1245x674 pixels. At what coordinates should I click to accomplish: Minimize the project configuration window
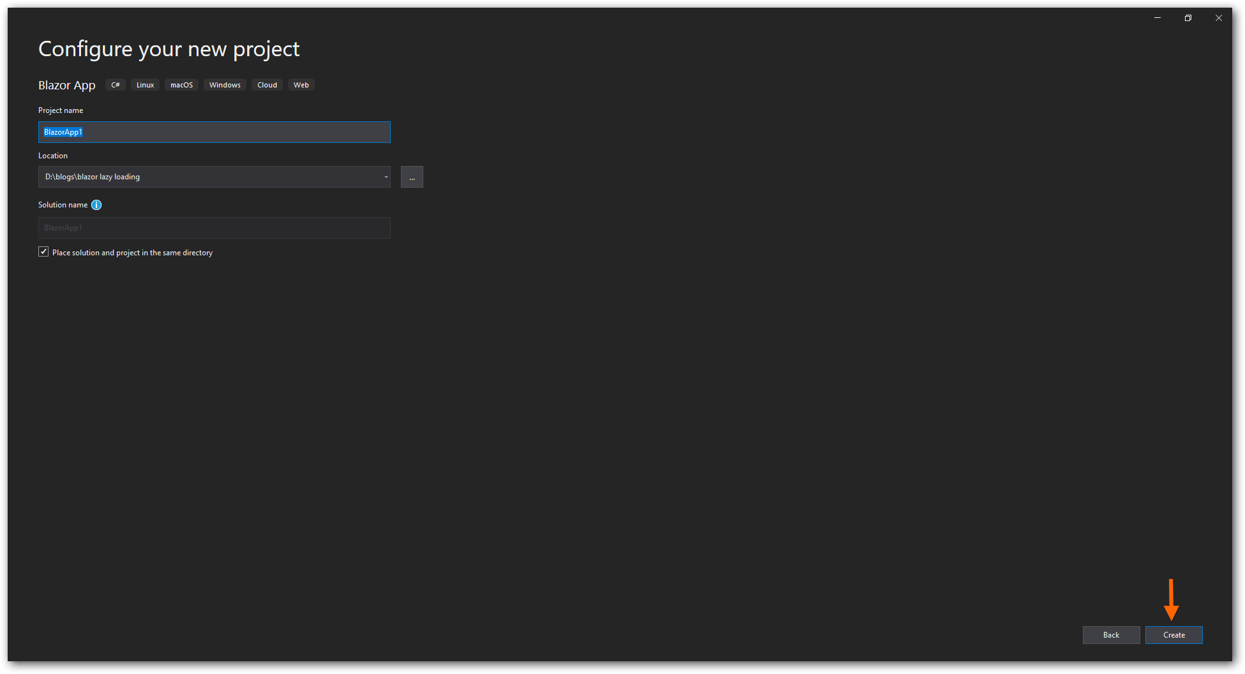[1157, 18]
